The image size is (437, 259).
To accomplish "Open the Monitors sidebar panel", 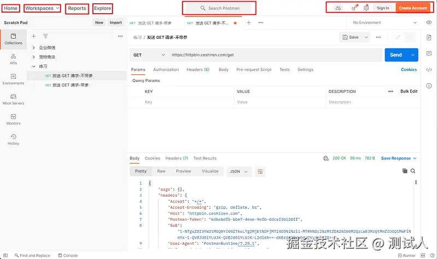I will (x=13, y=120).
